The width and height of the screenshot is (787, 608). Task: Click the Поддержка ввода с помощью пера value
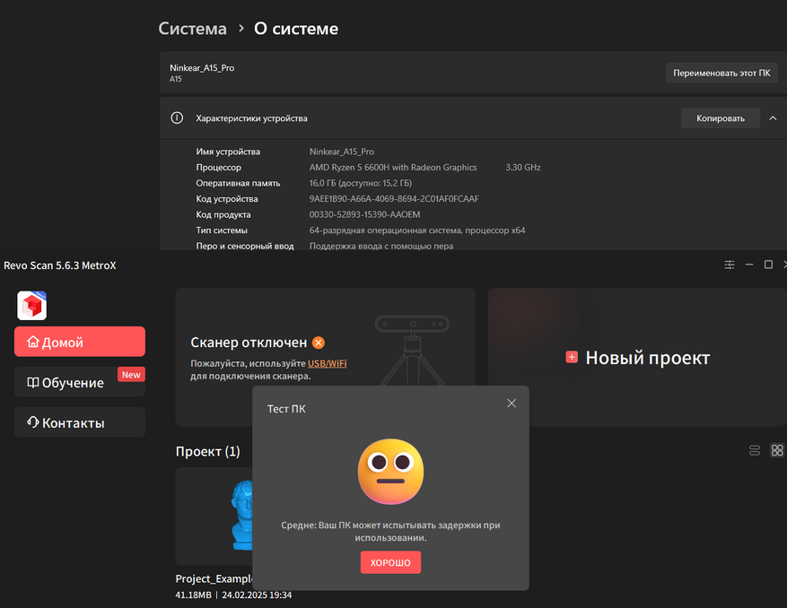tap(381, 246)
